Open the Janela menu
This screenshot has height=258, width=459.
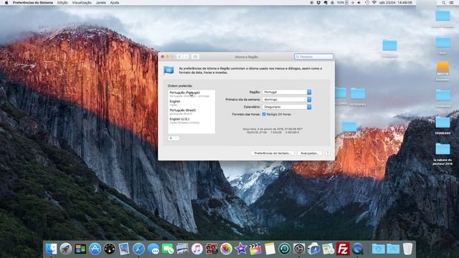coord(100,3)
